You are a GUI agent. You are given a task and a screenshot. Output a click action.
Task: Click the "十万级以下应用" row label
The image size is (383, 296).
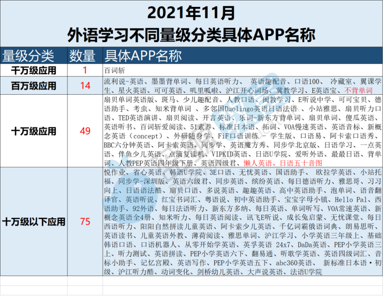tap(34, 222)
